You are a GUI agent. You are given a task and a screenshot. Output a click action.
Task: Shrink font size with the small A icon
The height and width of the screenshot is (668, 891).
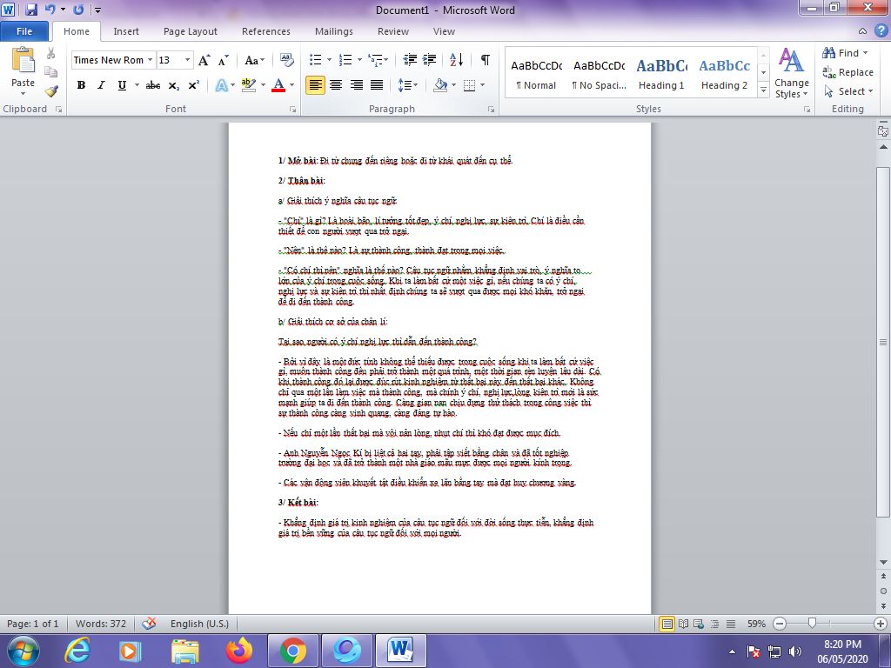(224, 60)
